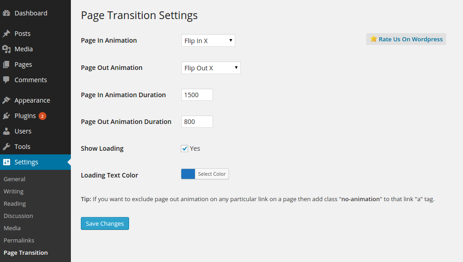This screenshot has width=463, height=262.
Task: Click the Pages document icon
Action: point(6,64)
